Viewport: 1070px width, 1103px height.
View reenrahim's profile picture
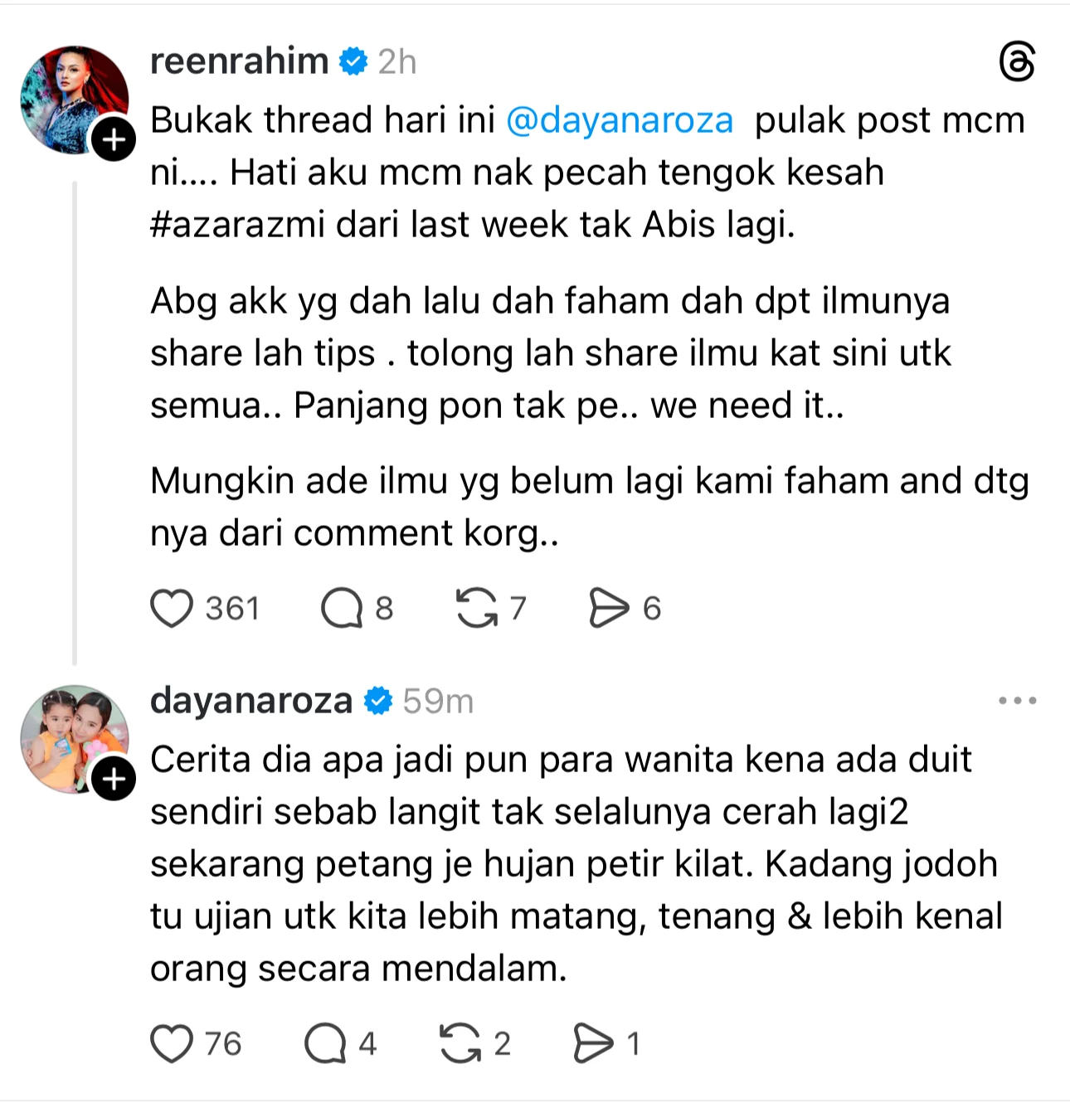point(74,100)
